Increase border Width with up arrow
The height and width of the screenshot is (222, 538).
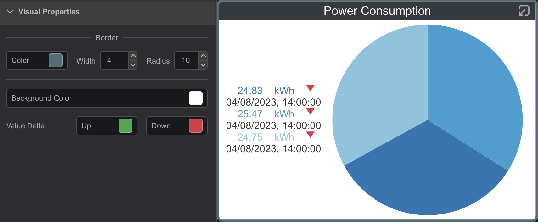coord(133,56)
